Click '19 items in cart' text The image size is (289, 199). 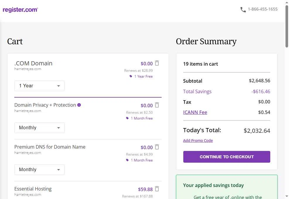pyautogui.click(x=200, y=64)
